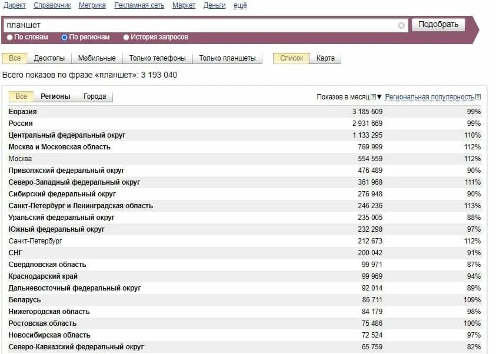The image size is (496, 354).
Task: Select the Все filter in regions table
Action: click(x=21, y=96)
